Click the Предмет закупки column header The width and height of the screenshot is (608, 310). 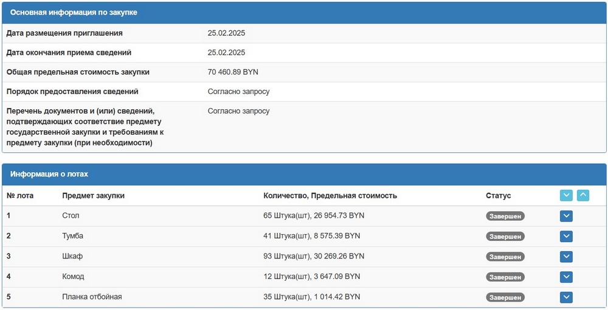point(93,196)
